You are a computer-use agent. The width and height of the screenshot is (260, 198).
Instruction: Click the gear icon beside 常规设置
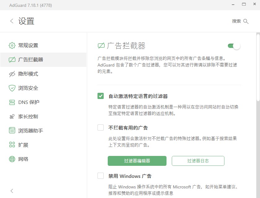point(12,45)
